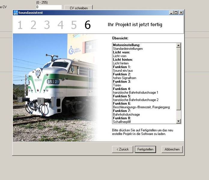
Task: Select the 'Licht hinten:' heading
Action: point(123,60)
